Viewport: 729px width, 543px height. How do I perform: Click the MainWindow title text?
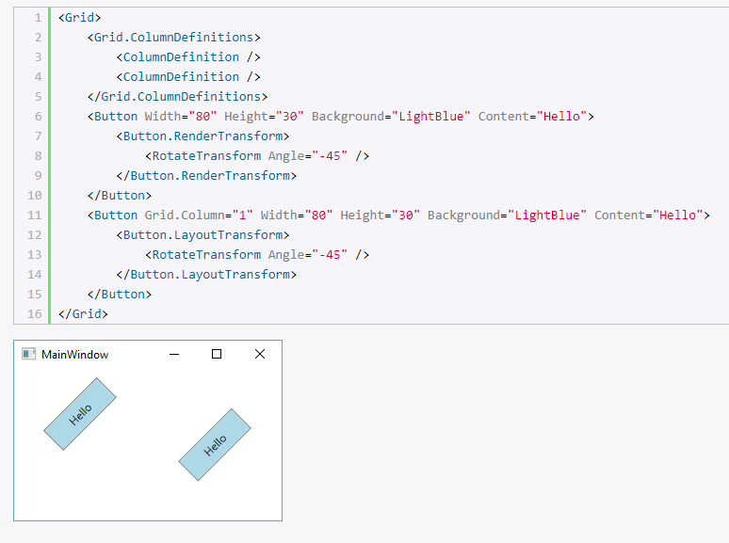[x=74, y=355]
